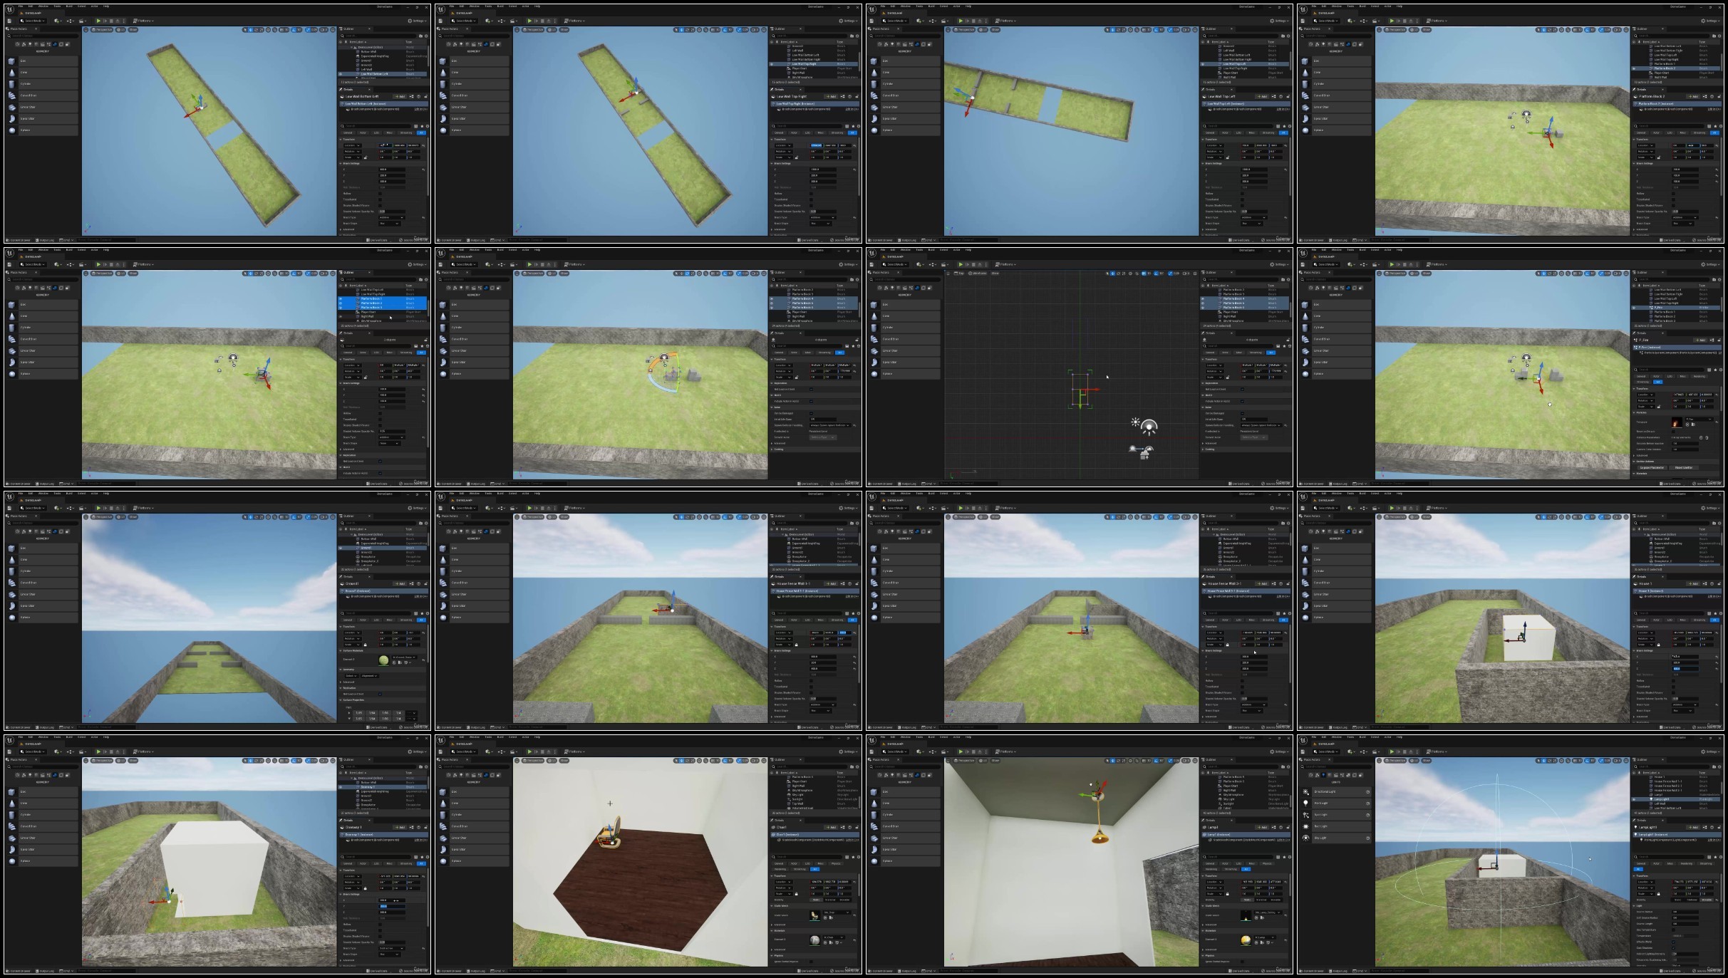The width and height of the screenshot is (1728, 978).
Task: Select the Sky Light actor icon
Action: coord(1305,838)
